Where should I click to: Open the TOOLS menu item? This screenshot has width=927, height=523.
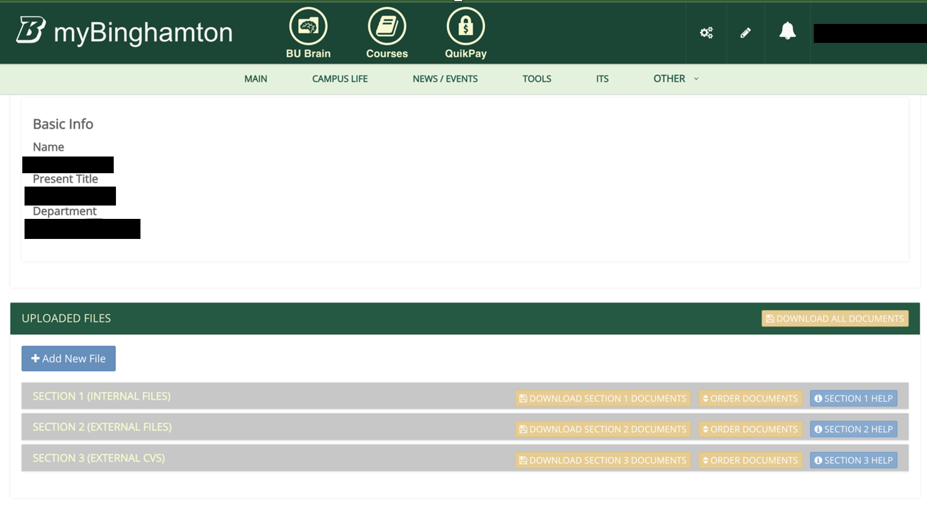point(536,79)
